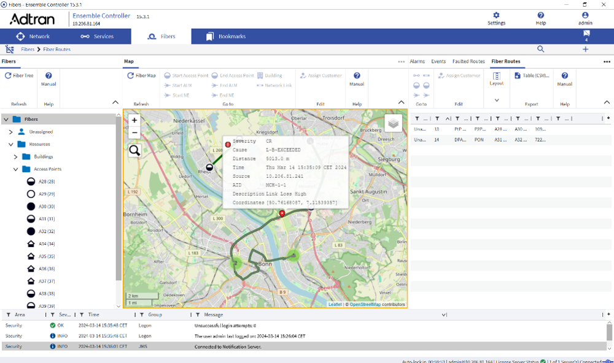Select access point A28 (28)
The width and height of the screenshot is (614, 363).
point(41,181)
